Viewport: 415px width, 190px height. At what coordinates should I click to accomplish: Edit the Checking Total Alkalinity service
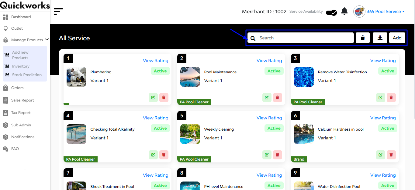pos(153,155)
